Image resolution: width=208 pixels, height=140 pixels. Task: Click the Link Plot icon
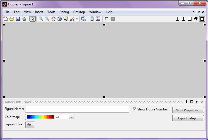coord(83,19)
